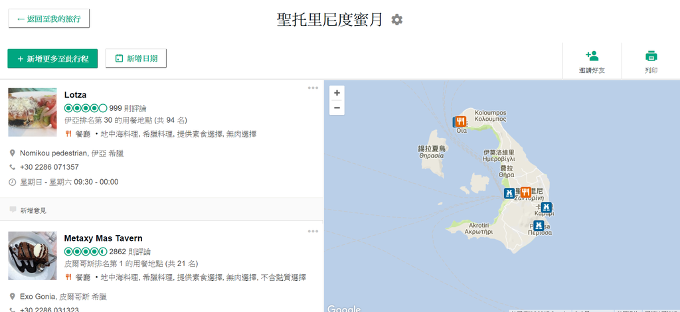Open Lotza restaurant title link
This screenshot has height=312, width=680.
pos(76,95)
